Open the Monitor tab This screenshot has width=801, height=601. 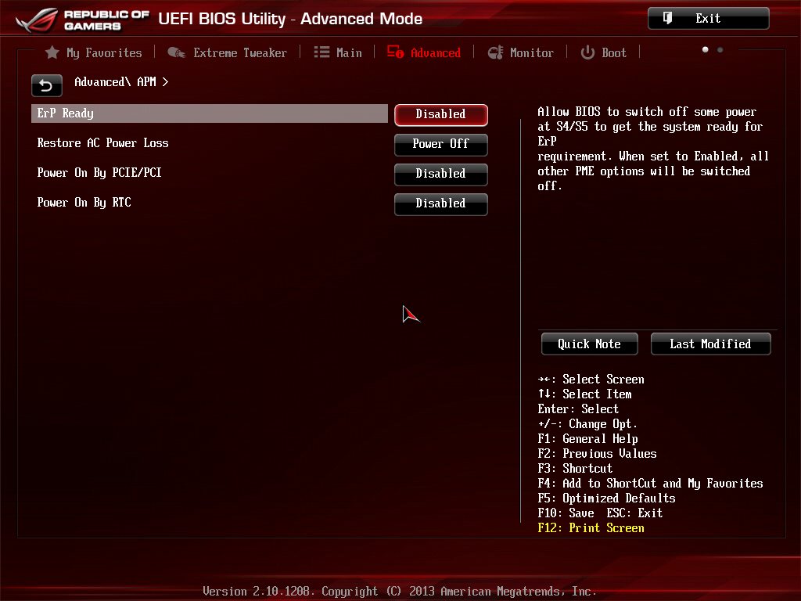pos(520,52)
